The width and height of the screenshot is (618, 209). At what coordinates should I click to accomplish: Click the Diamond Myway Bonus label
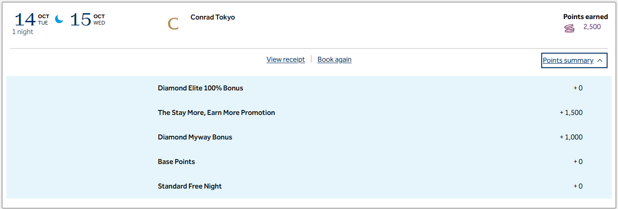click(195, 137)
